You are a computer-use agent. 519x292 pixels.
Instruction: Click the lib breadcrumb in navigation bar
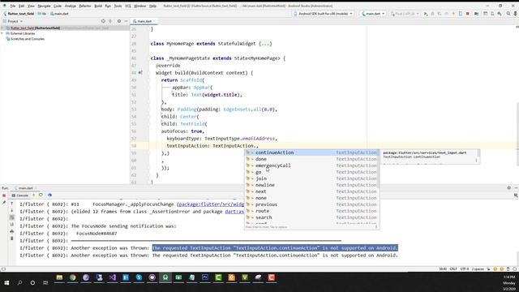point(42,14)
